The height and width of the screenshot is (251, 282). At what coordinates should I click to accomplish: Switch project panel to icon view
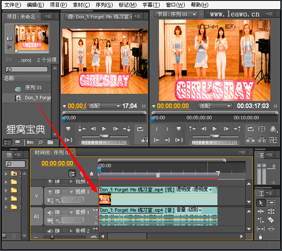coord(17,142)
